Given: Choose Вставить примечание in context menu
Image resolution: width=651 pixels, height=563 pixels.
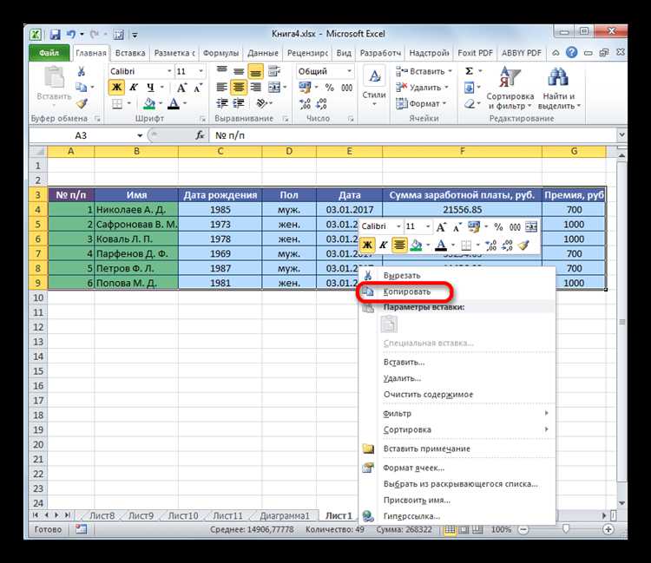Looking at the screenshot, I should click(x=456, y=448).
